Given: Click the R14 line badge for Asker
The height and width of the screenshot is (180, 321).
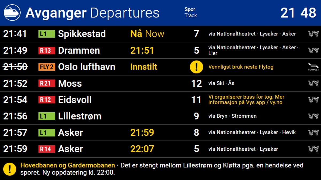Looking at the screenshot, I should (47, 149).
